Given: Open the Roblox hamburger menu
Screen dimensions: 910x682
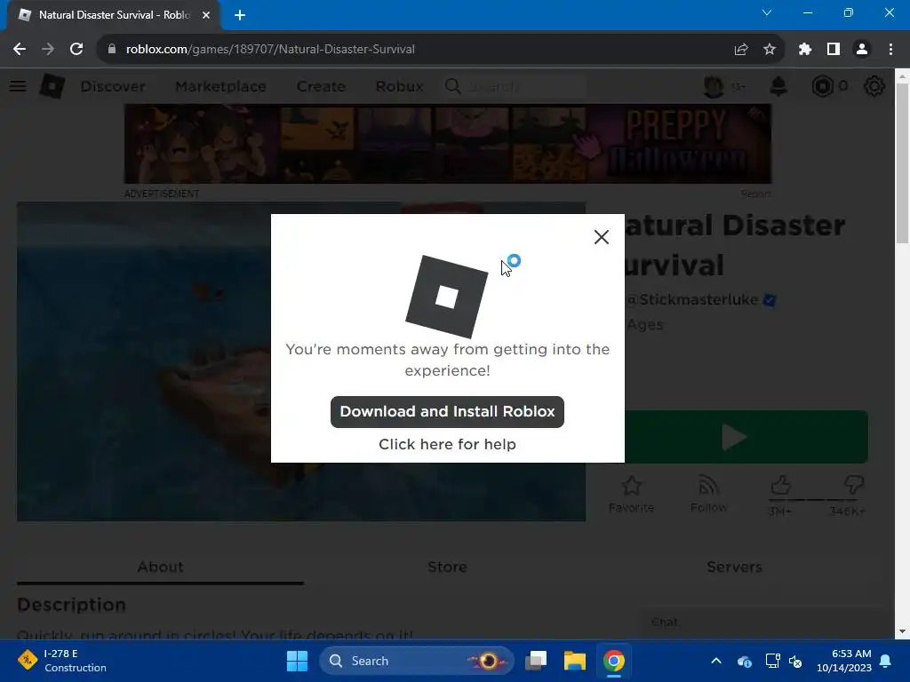Looking at the screenshot, I should [18, 86].
